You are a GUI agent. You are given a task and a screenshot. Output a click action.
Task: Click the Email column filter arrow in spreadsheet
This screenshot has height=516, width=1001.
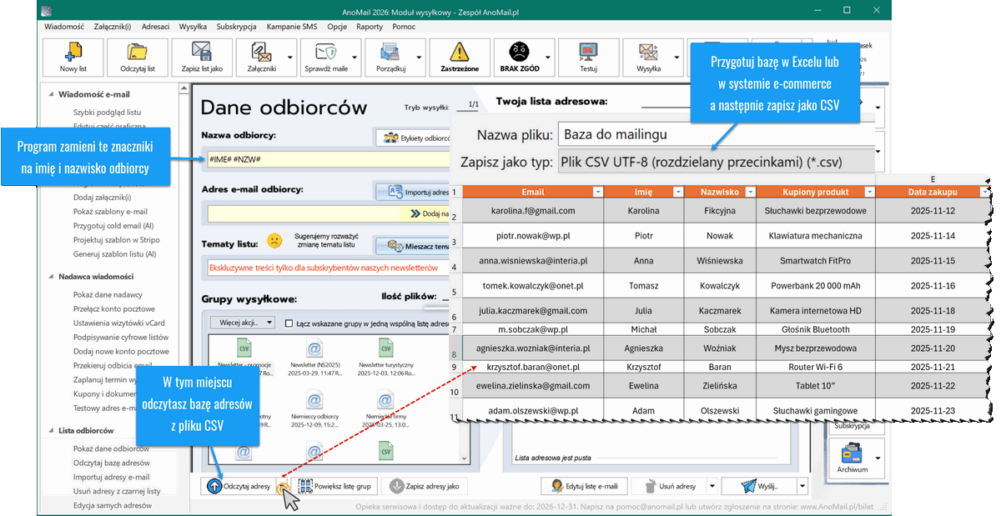click(x=596, y=192)
